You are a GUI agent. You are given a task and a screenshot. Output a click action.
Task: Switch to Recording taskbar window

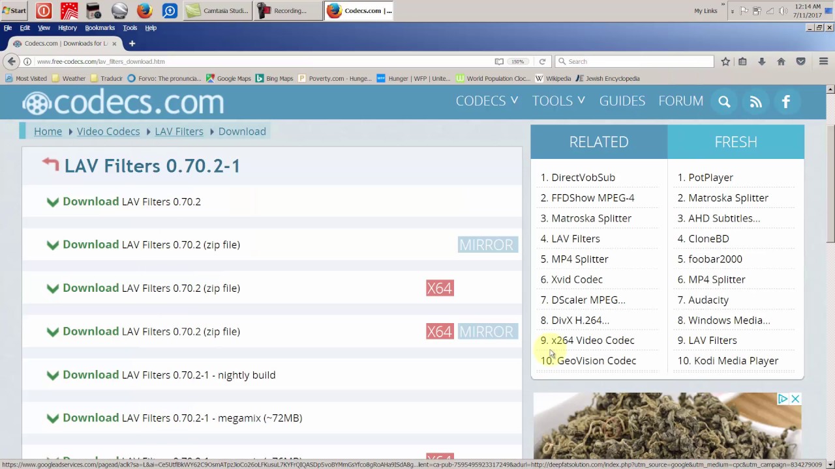click(287, 10)
